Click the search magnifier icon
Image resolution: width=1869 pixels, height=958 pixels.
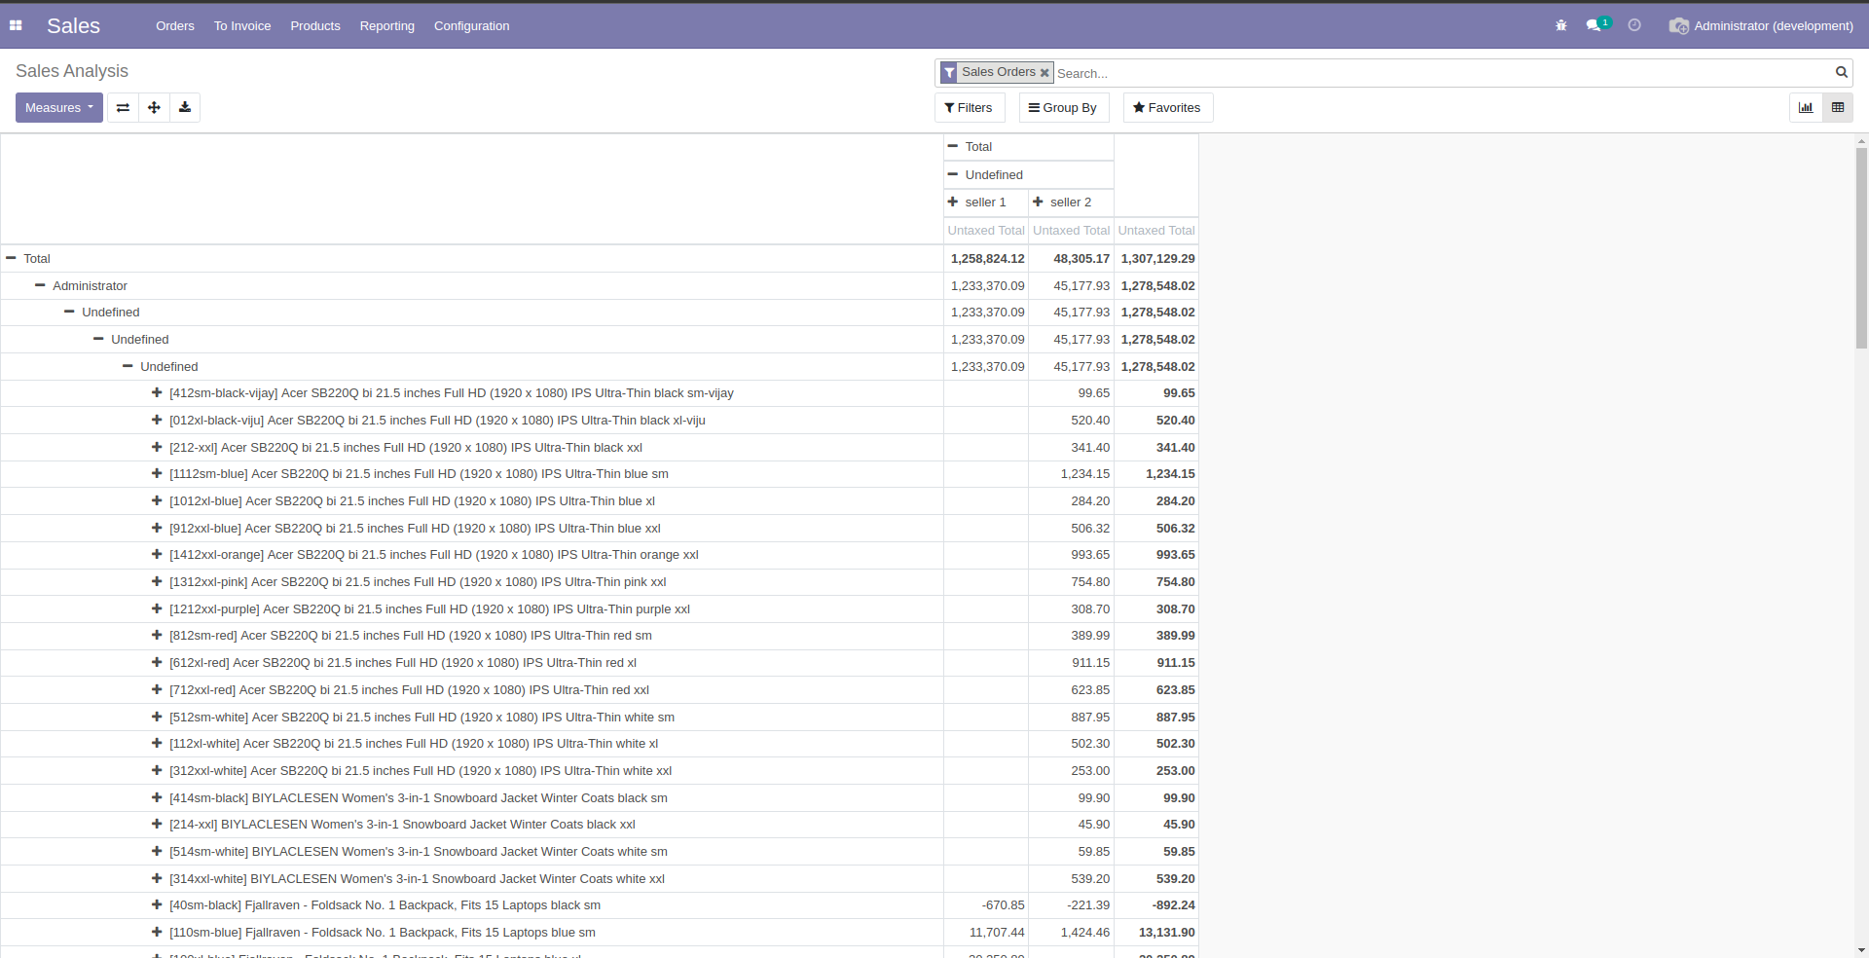[1841, 72]
